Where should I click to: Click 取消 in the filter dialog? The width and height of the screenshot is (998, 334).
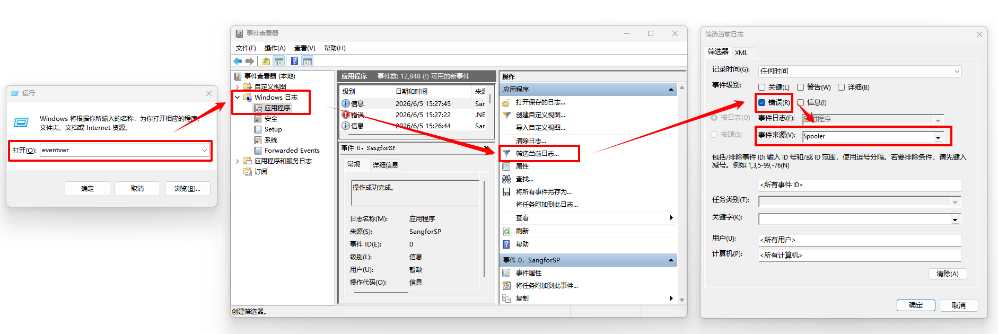point(959,305)
